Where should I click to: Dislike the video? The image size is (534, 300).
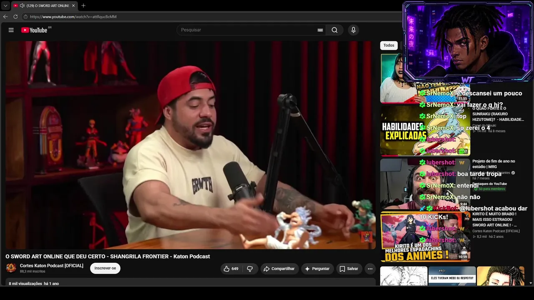pyautogui.click(x=250, y=269)
